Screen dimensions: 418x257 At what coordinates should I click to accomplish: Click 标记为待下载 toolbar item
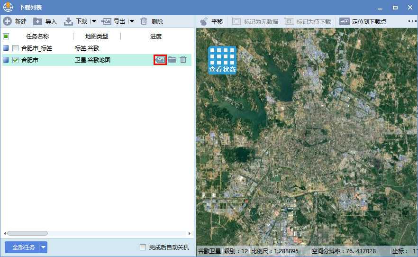[308, 22]
